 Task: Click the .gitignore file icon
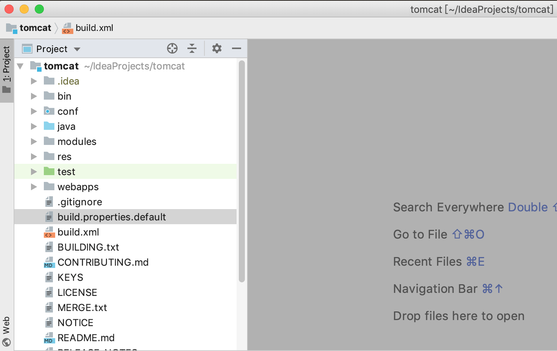[49, 202]
